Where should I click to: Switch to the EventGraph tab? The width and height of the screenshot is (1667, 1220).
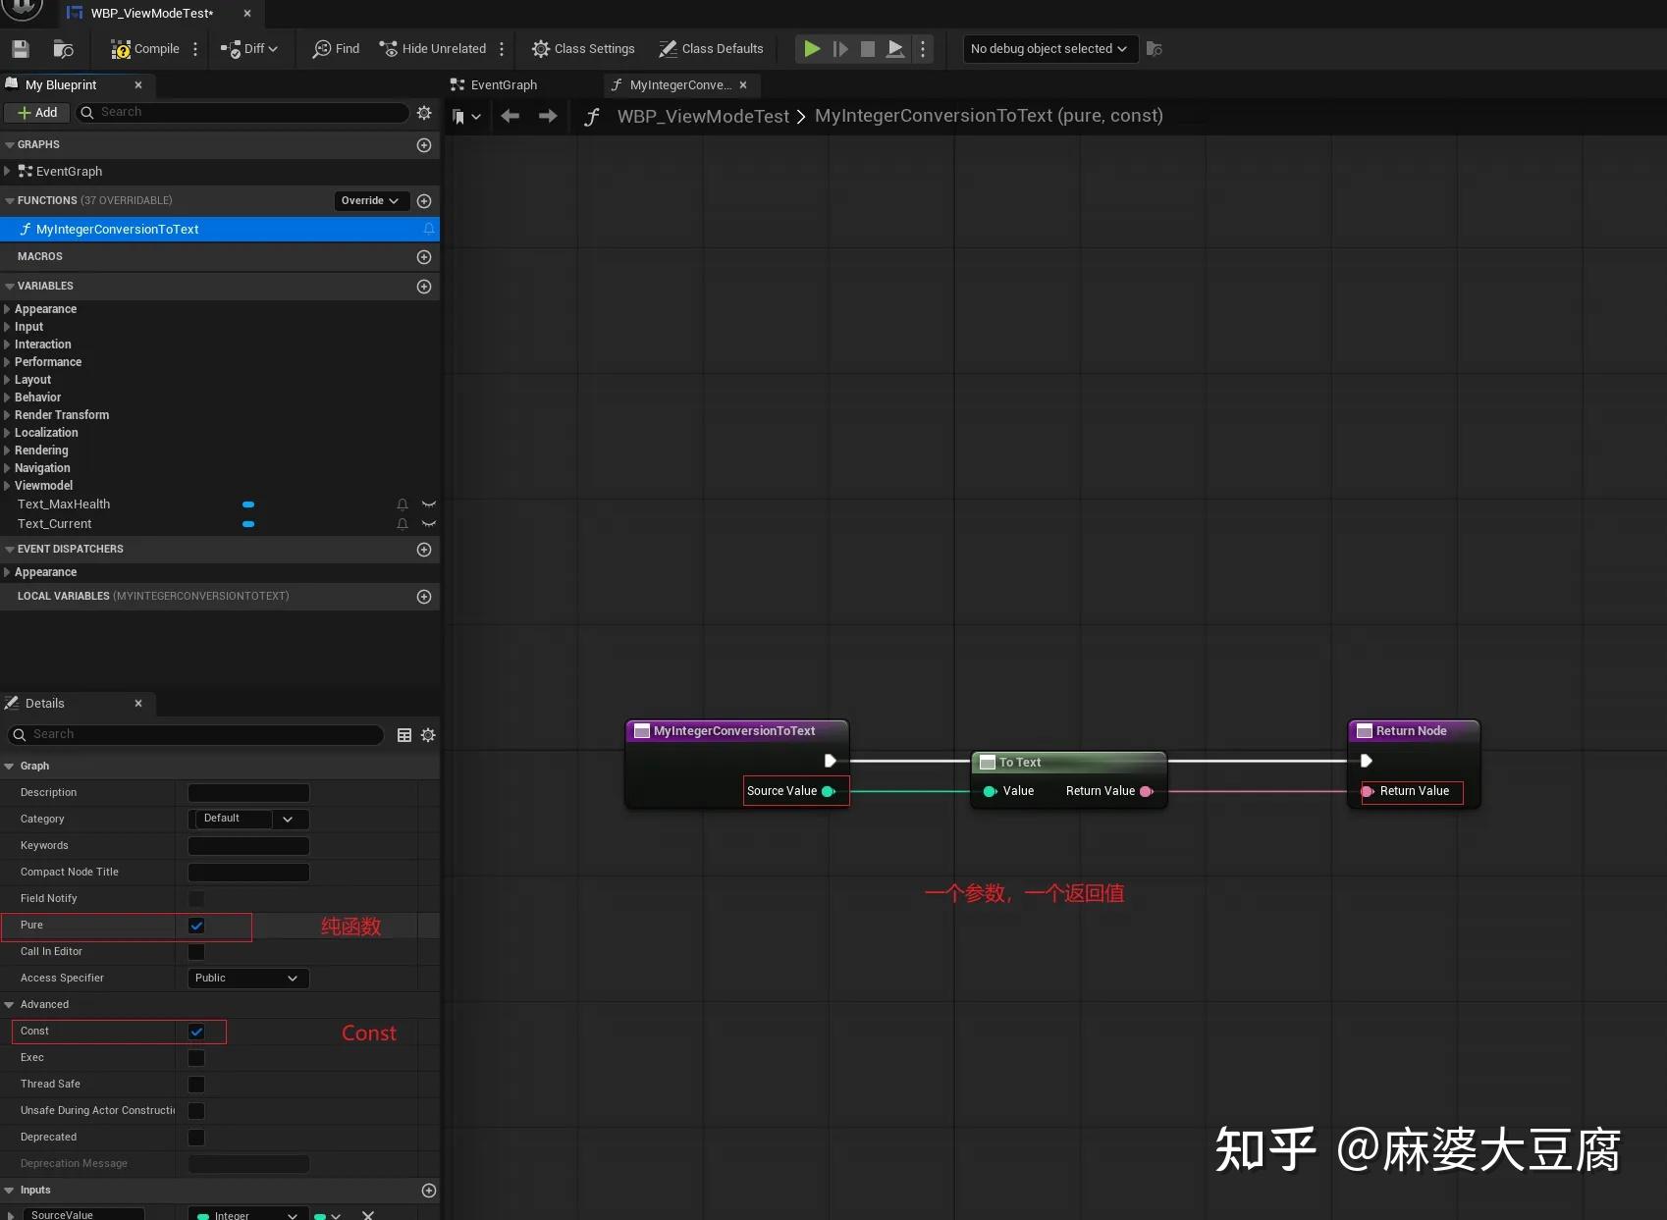tap(503, 84)
